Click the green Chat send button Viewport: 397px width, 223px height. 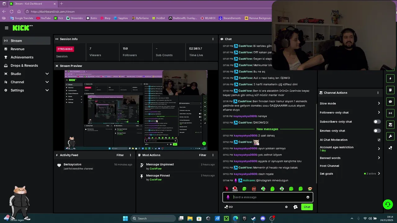[307, 207]
